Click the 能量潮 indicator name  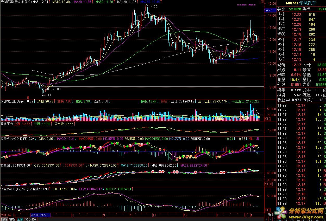(5, 165)
